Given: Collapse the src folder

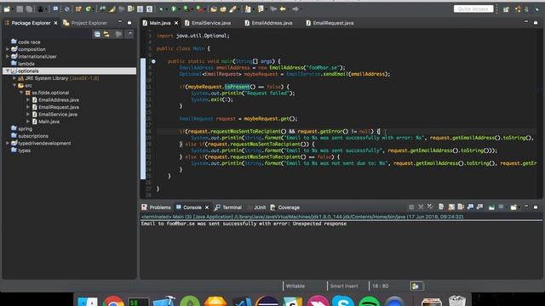Looking at the screenshot, I should click(14, 85).
